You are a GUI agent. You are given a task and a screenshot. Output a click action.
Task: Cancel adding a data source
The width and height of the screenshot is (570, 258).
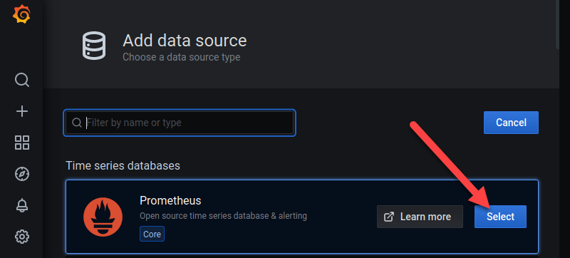click(x=511, y=123)
